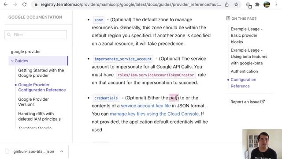Click the On This Page icon
Screen dimensions: 282x159
[228, 19]
